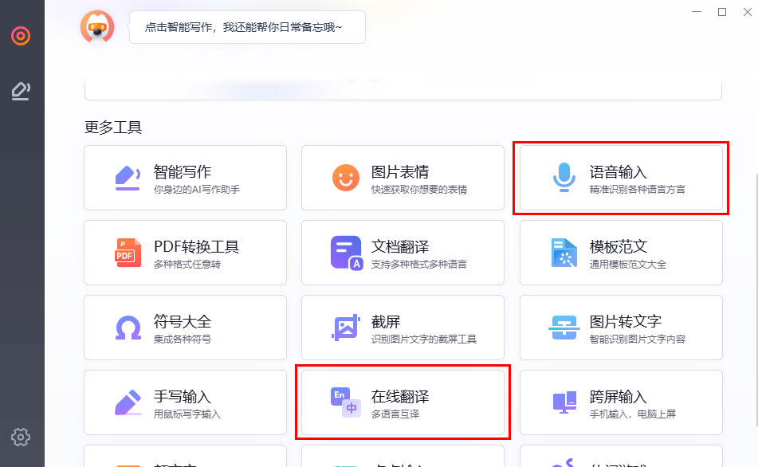Click the 模板范文 templates icon

click(x=564, y=248)
